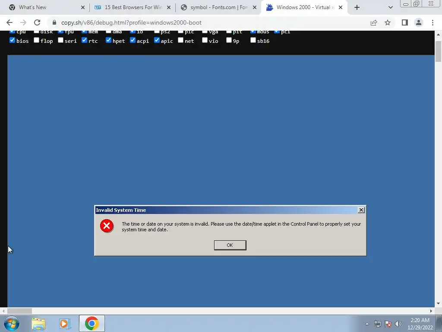Image resolution: width=442 pixels, height=332 pixels.
Task: Open Windows Explorer from taskbar
Action: [x=38, y=324]
